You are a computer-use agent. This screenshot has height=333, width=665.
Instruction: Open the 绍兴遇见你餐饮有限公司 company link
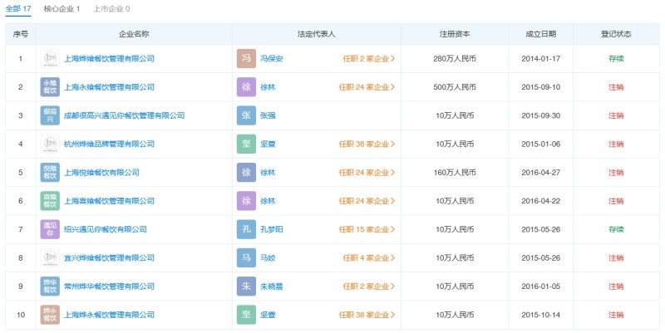coord(106,229)
